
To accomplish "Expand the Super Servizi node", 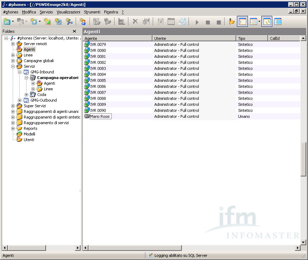I will tap(13, 106).
